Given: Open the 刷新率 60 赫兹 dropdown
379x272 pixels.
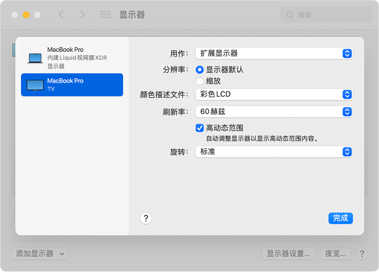Looking at the screenshot, I should pos(274,111).
